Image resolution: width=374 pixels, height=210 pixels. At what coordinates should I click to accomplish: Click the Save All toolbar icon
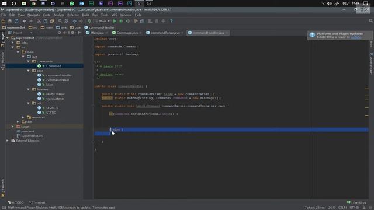pos(10,21)
